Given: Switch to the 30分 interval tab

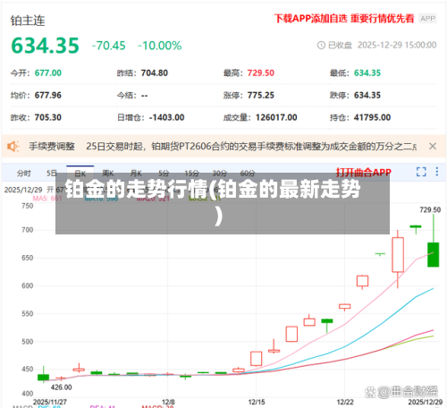Looking at the screenshot, I should pyautogui.click(x=219, y=173).
